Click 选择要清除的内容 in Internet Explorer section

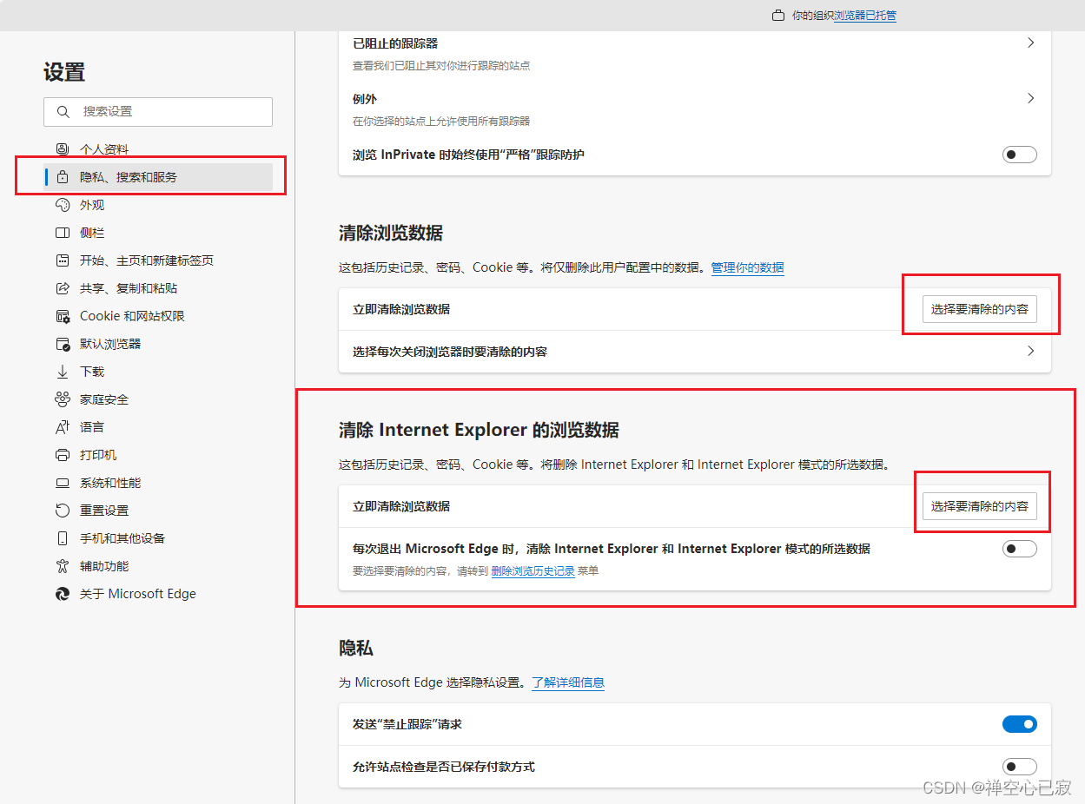[979, 506]
